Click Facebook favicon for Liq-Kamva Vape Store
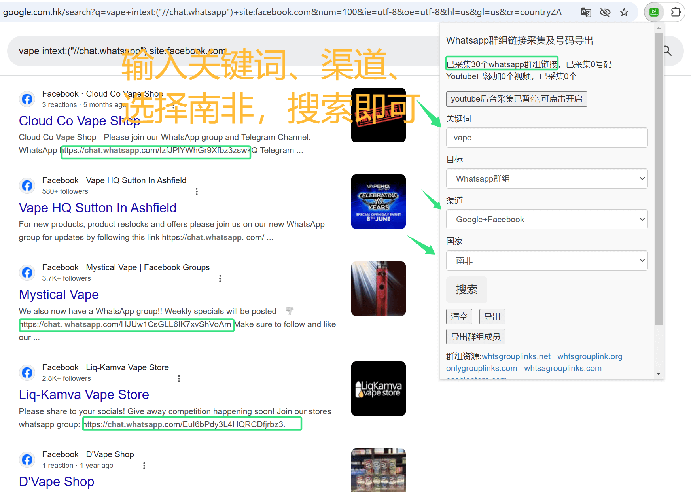Image resolution: width=691 pixels, height=492 pixels. 27,373
